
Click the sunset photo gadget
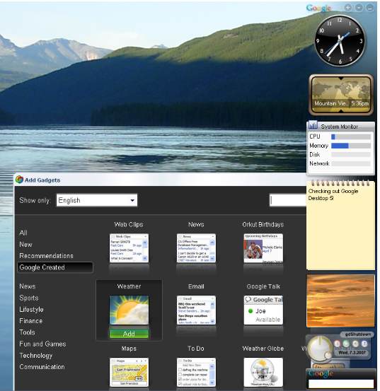coord(340,300)
